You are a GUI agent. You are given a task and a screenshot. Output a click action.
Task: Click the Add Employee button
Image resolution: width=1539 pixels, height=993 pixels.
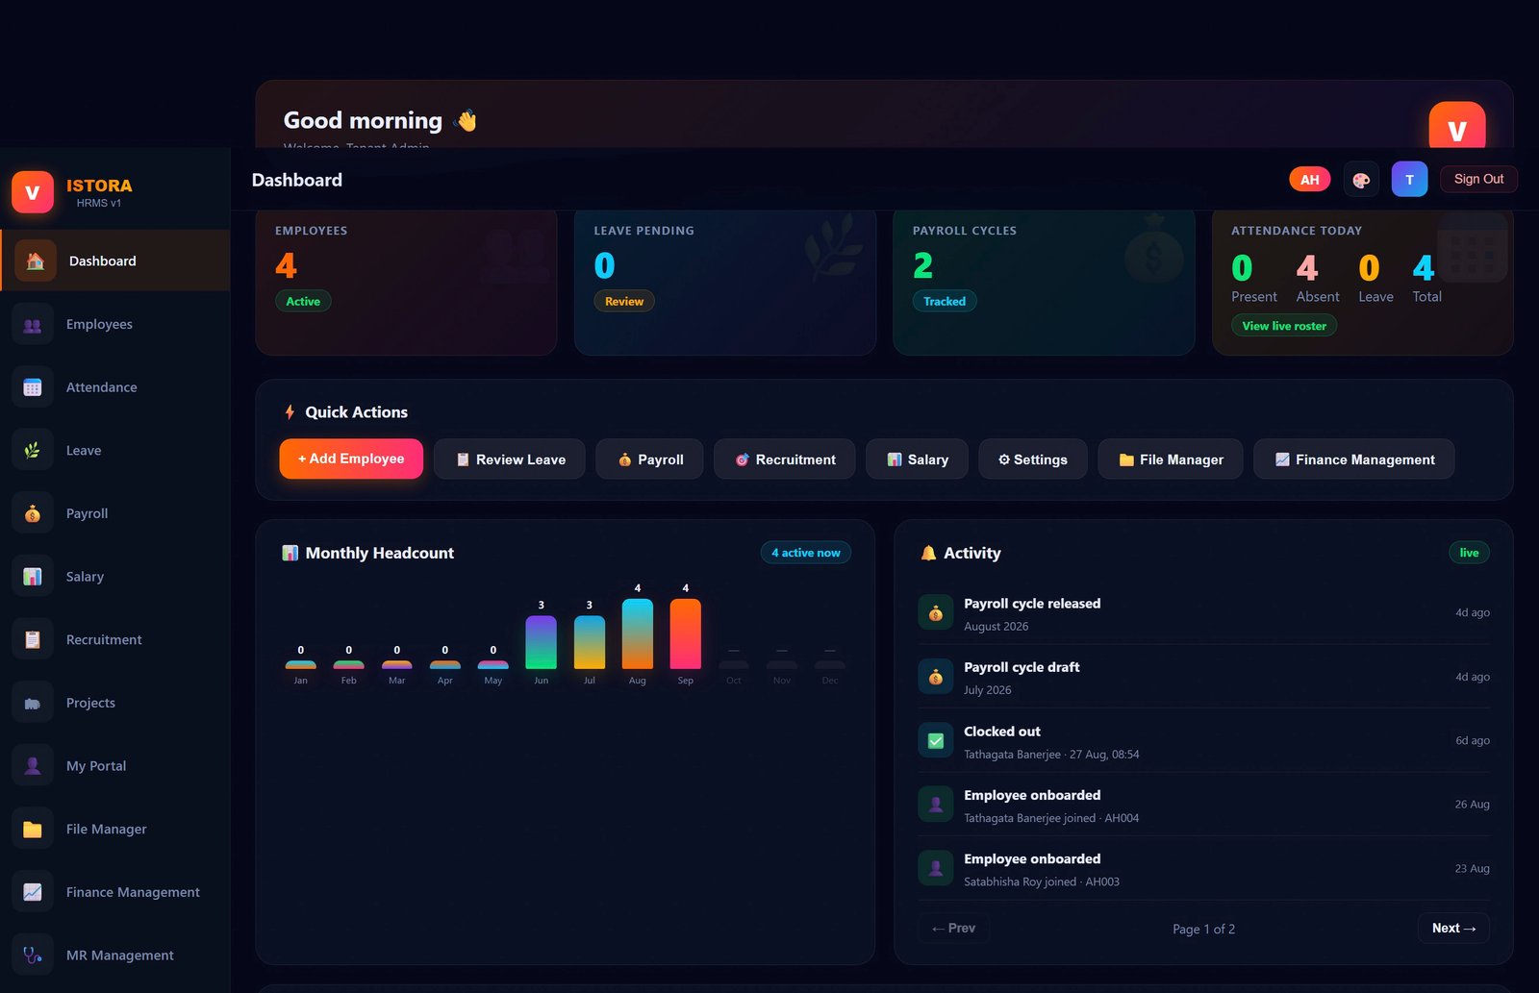point(351,459)
